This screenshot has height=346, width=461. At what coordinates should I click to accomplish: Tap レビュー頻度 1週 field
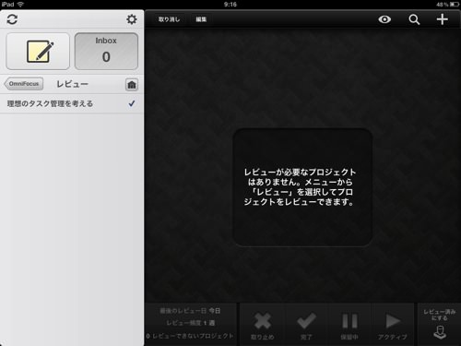[191, 323]
